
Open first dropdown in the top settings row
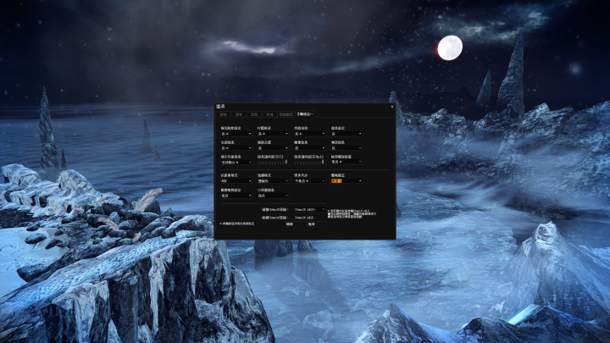coord(236,134)
